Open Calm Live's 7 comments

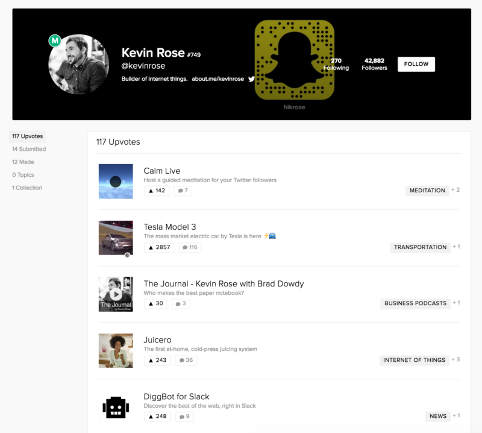point(183,191)
